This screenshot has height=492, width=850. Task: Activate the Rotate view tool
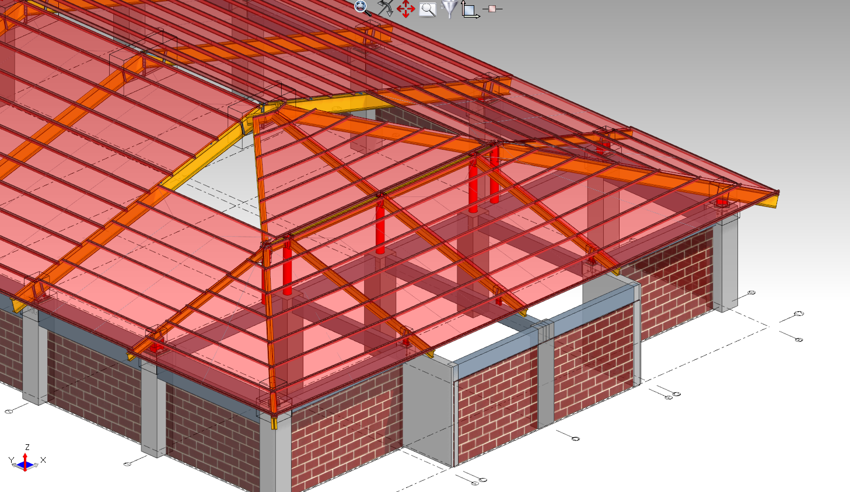pos(384,8)
